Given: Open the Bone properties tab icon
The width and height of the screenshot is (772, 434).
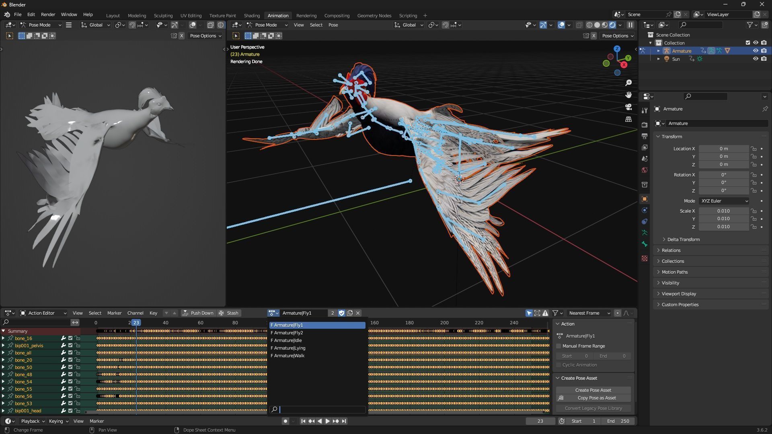Looking at the screenshot, I should pyautogui.click(x=645, y=244).
